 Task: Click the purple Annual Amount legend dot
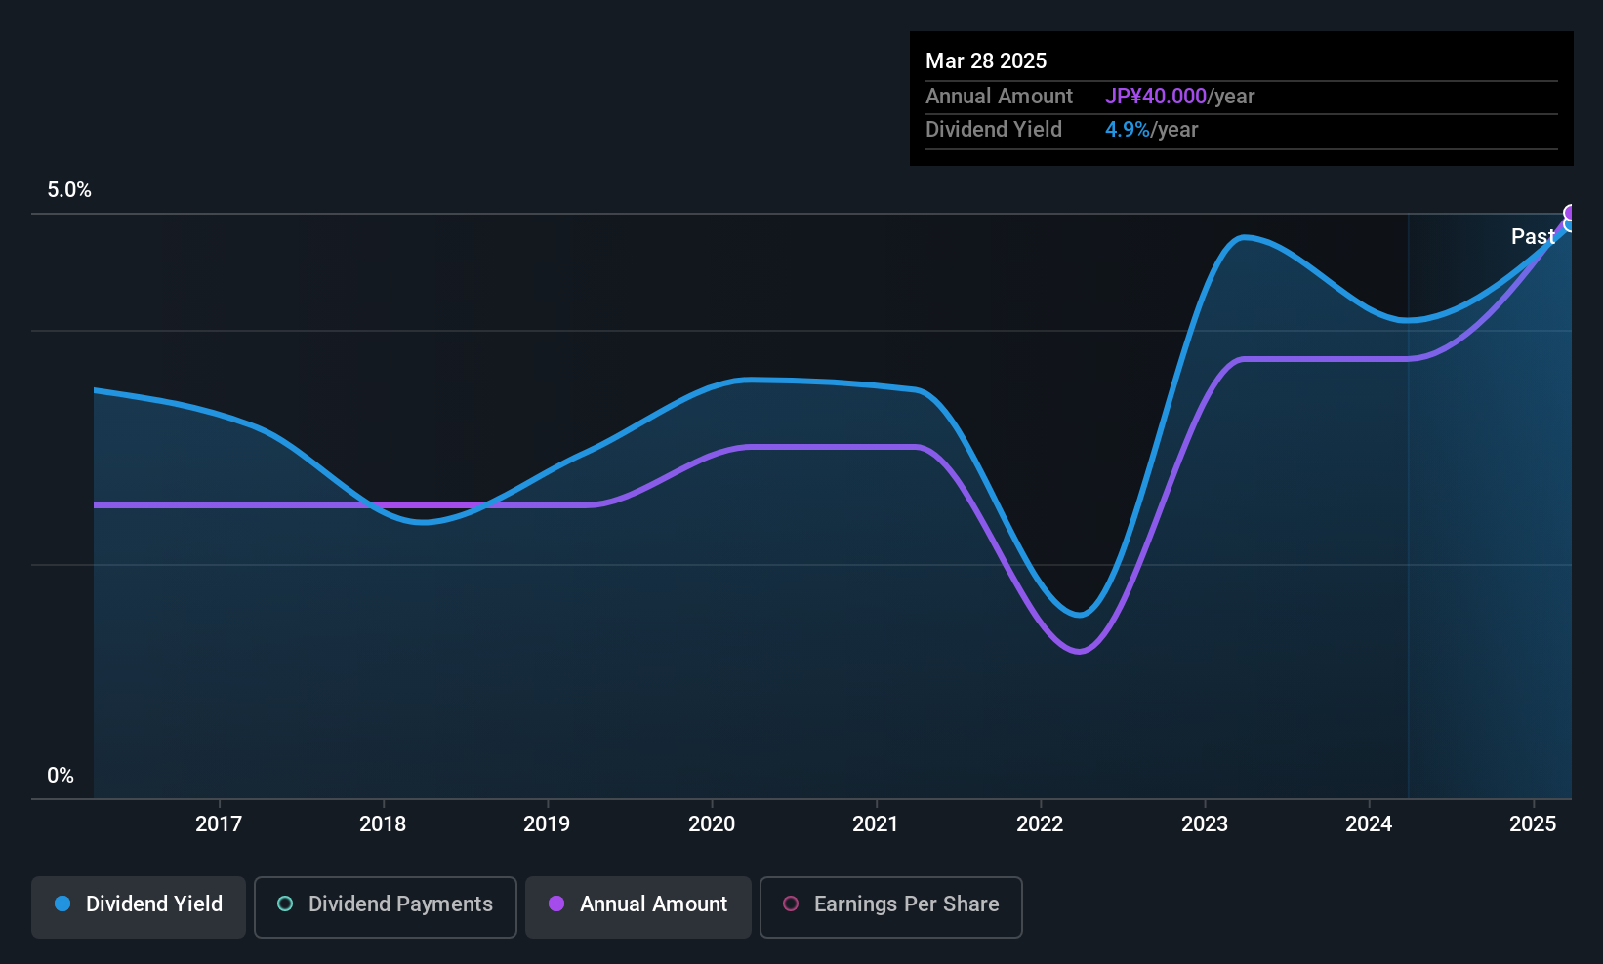point(556,904)
